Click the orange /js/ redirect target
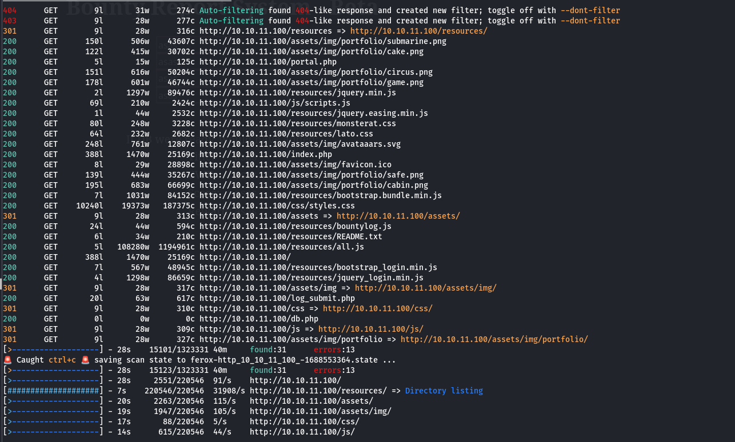 pyautogui.click(x=371, y=329)
